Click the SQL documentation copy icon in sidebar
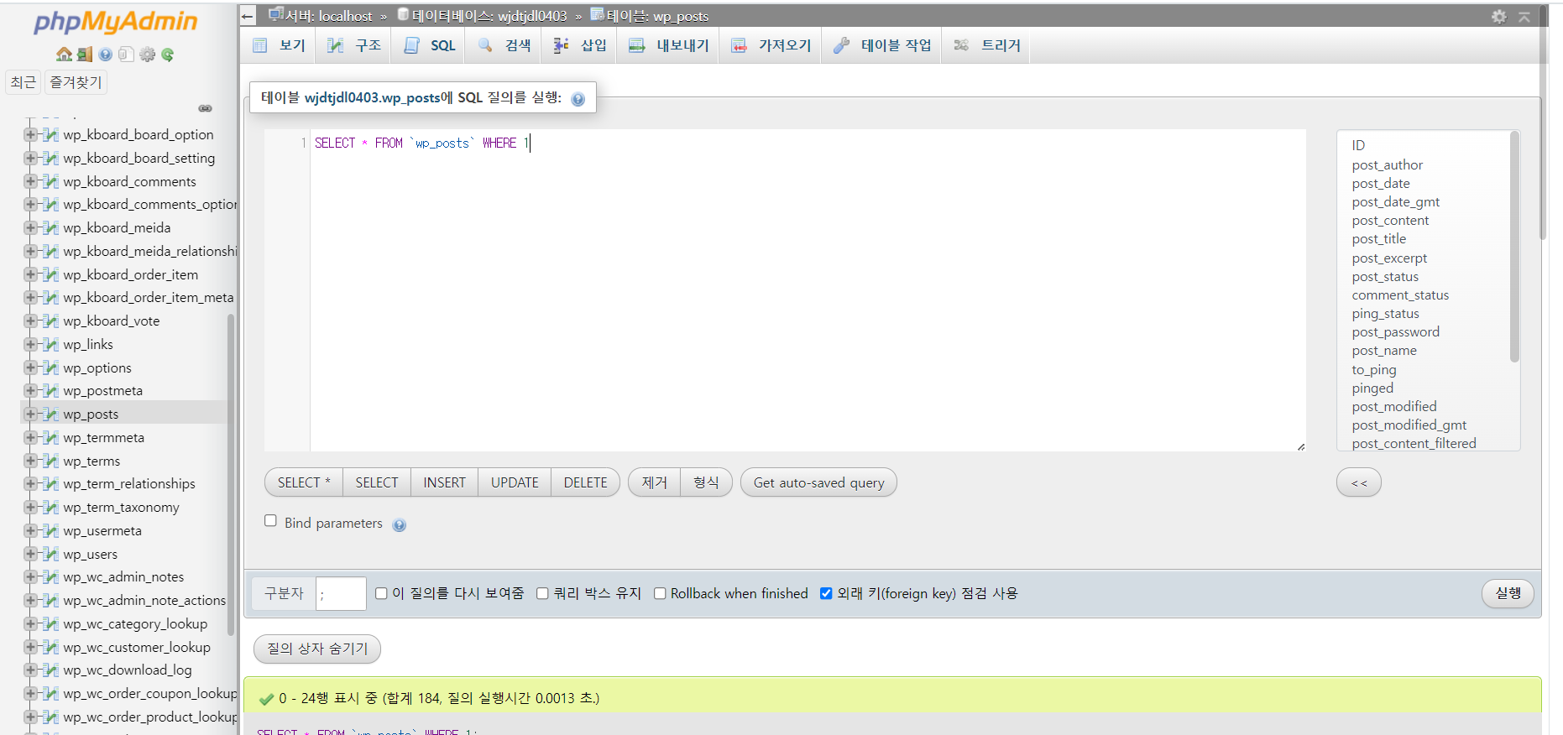This screenshot has width=1563, height=735. 126,55
